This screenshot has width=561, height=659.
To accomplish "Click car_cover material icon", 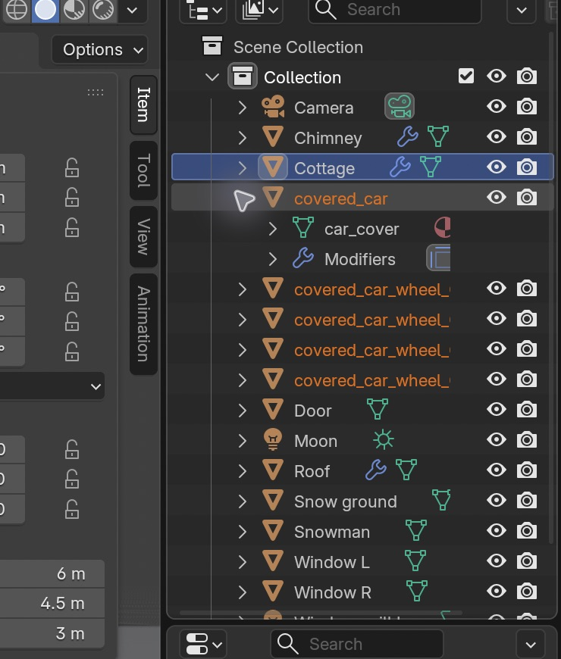I will pyautogui.click(x=443, y=227).
